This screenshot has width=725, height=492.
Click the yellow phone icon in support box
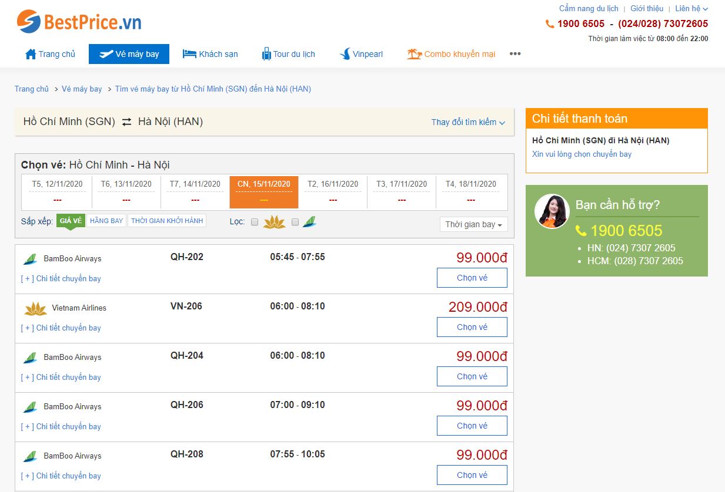(x=581, y=231)
